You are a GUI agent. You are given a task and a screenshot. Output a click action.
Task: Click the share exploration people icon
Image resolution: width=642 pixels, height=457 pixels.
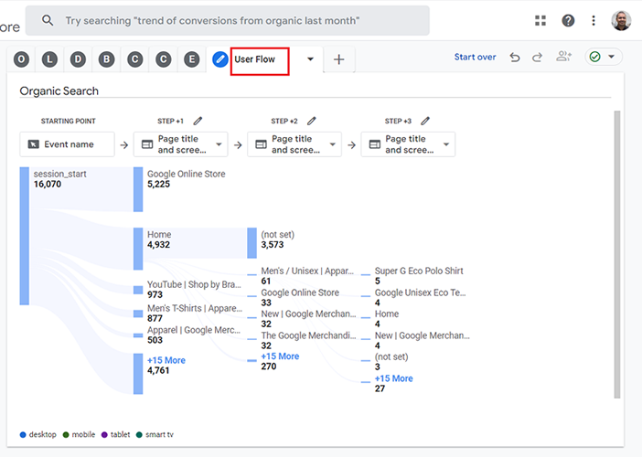coord(563,58)
